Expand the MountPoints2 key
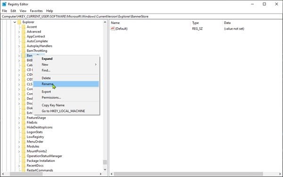 tap(19, 152)
